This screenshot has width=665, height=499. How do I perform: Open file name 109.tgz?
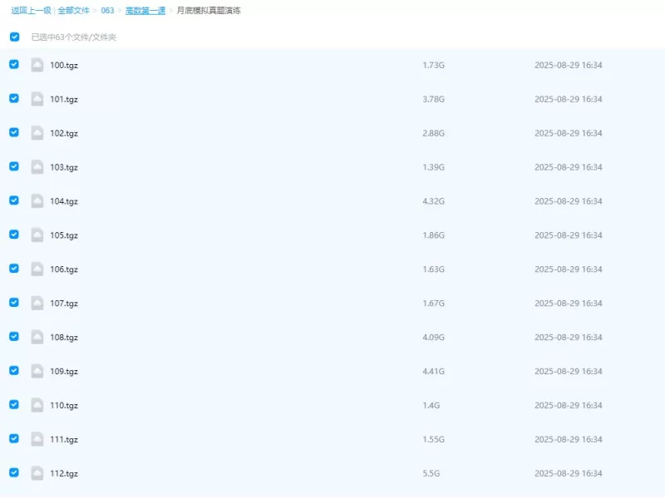[x=64, y=371]
